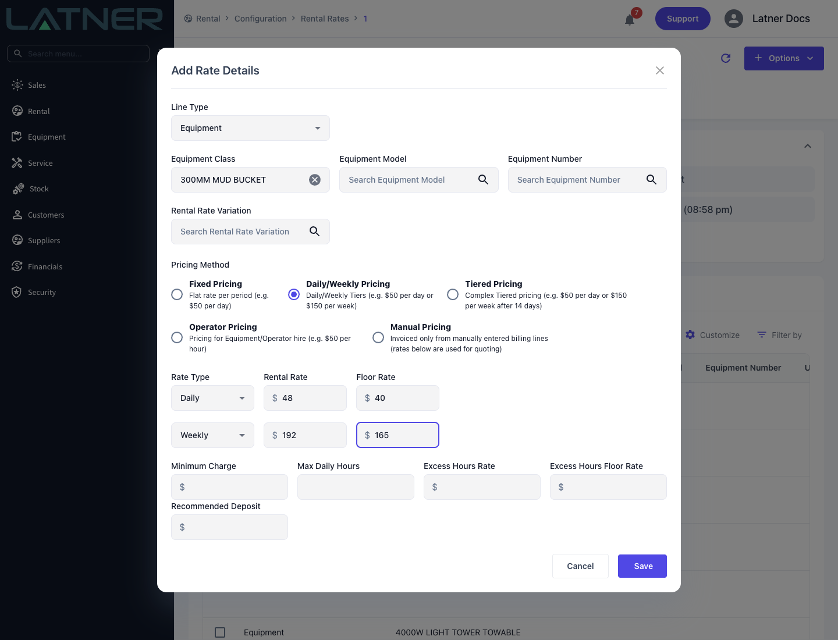Select the Daily/Weekly Pricing radio button

tap(294, 294)
